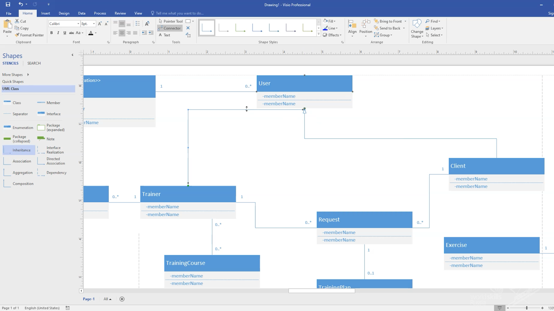Adjust the zoom slider handle
This screenshot has width=554, height=311.
527,308
